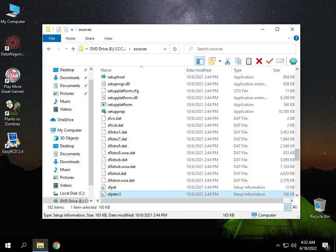Screen dimensions: 336x252
Task: Go up one folder level arrow
Action: tap(73, 49)
